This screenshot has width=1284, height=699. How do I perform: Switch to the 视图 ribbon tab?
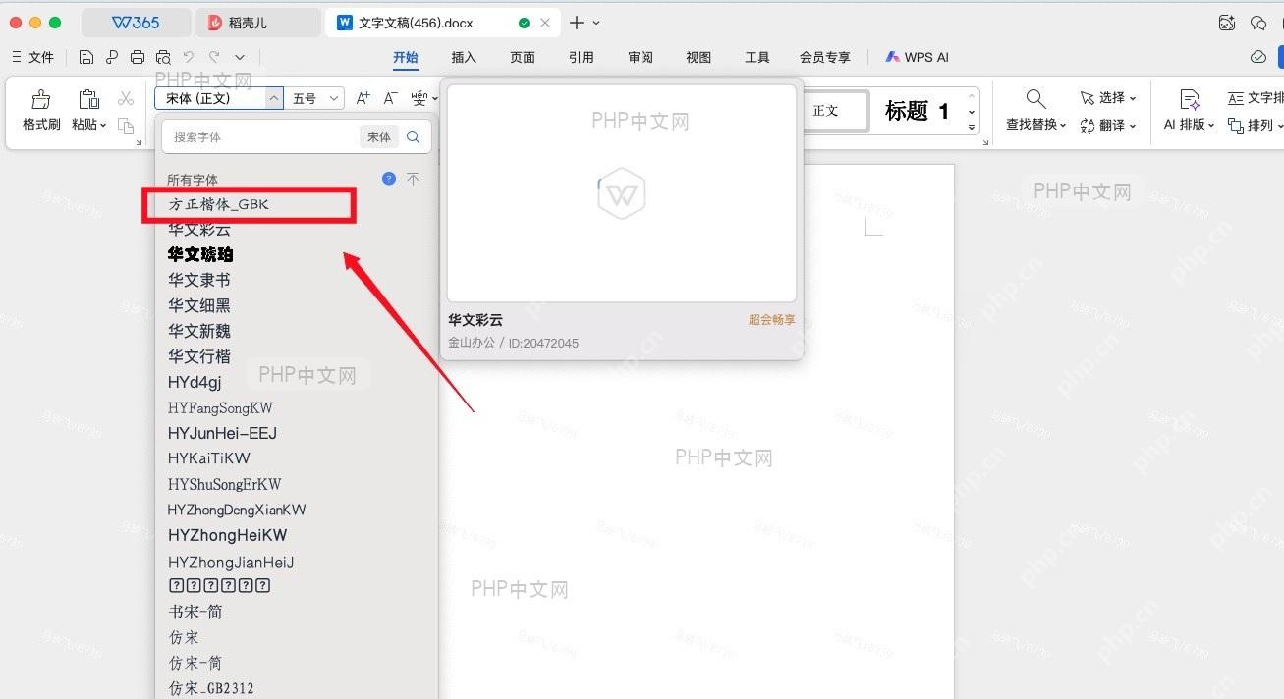(x=698, y=57)
